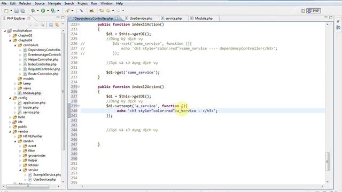Click the New file toolbar icon
Viewport: 342px width, 192px height.
coord(6,11)
